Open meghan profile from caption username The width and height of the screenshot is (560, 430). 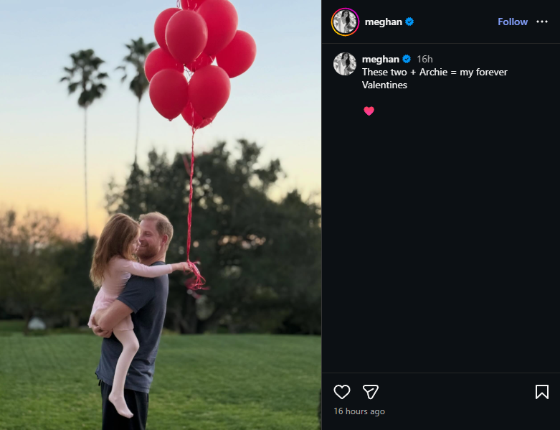pyautogui.click(x=380, y=59)
